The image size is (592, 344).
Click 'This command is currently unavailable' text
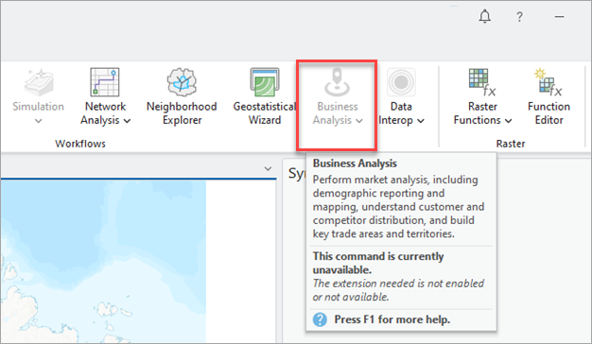coord(378,264)
